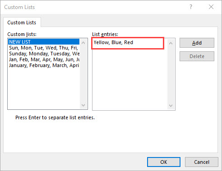Click into Yellow, Blue, Red entries text
222x171 pixels.
click(x=113, y=43)
